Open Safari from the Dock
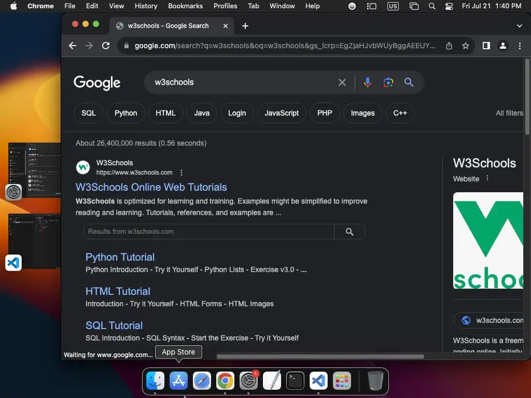The image size is (531, 398). pyautogui.click(x=202, y=381)
